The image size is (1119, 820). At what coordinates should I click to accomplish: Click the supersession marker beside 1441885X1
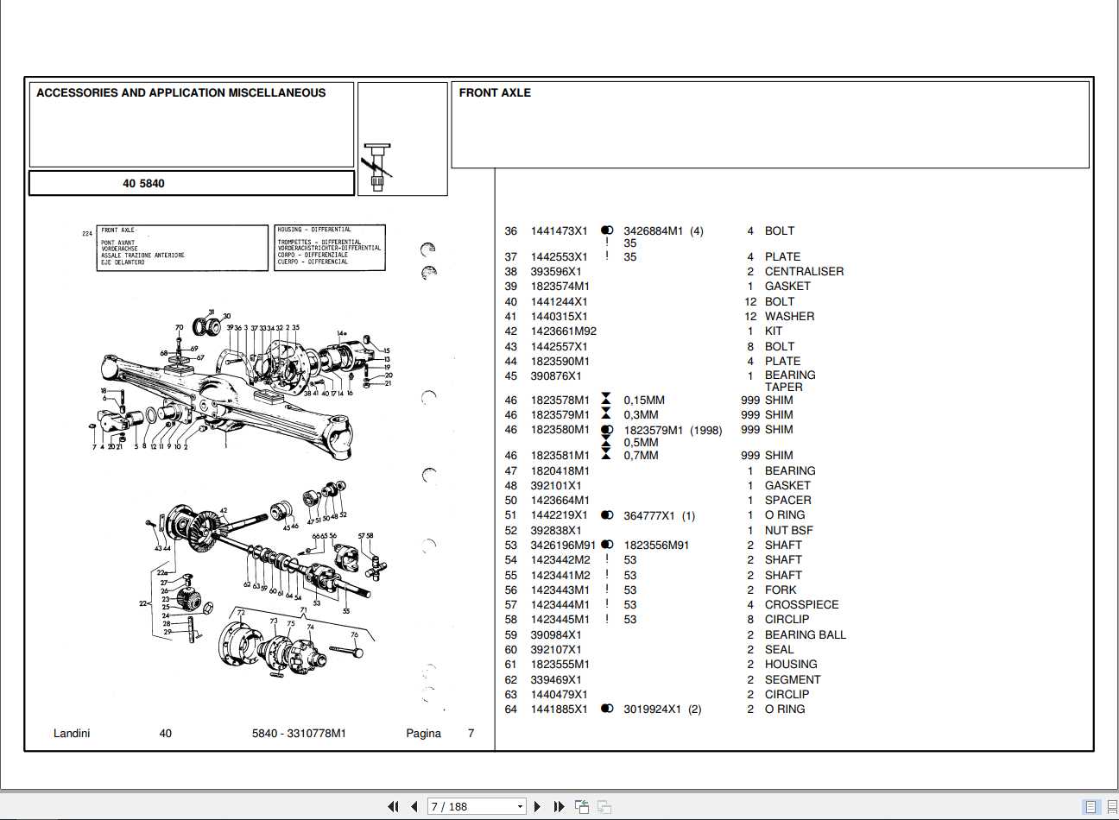(x=607, y=709)
